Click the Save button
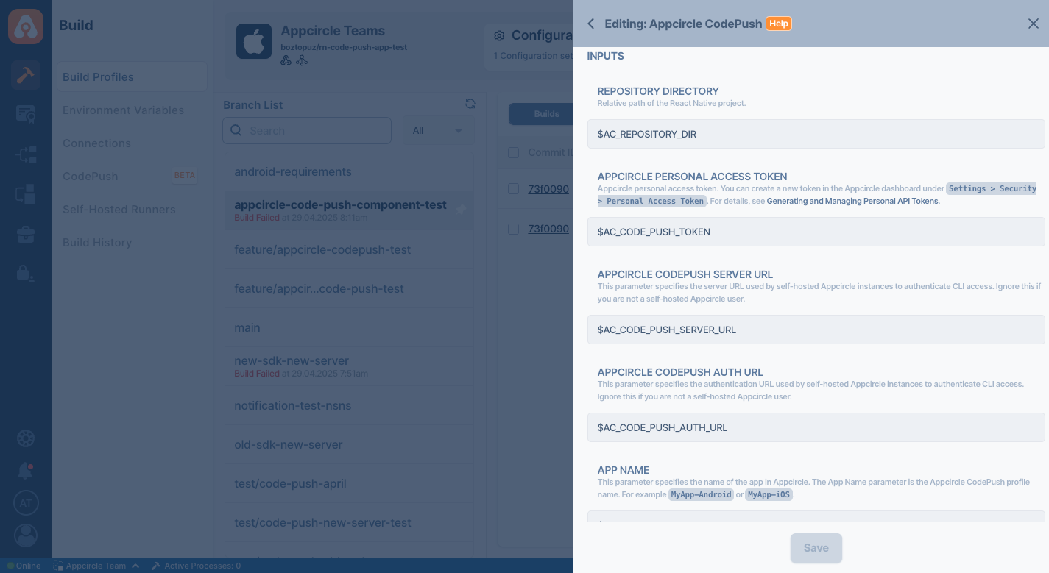Image resolution: width=1049 pixels, height=573 pixels. point(816,548)
